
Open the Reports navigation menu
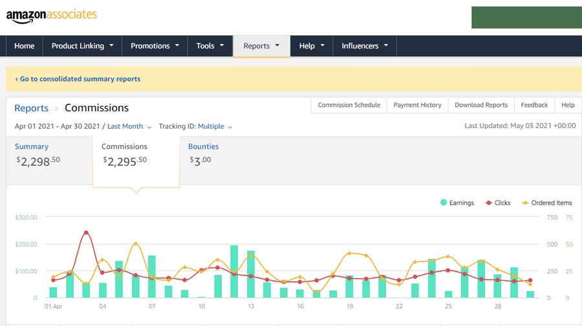261,46
